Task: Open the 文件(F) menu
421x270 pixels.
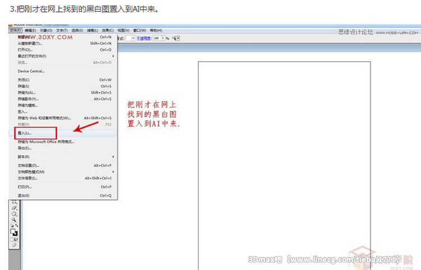Action: point(15,30)
